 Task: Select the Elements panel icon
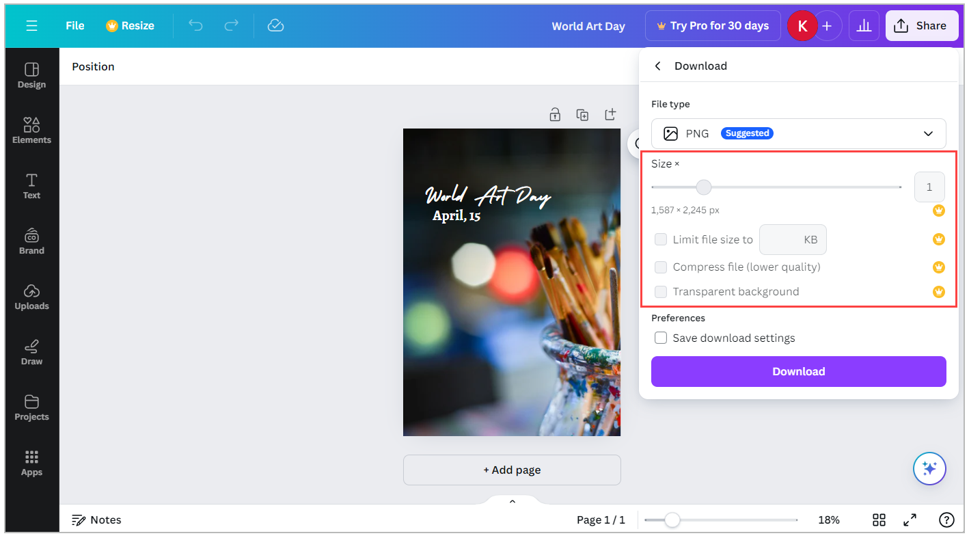(x=31, y=130)
